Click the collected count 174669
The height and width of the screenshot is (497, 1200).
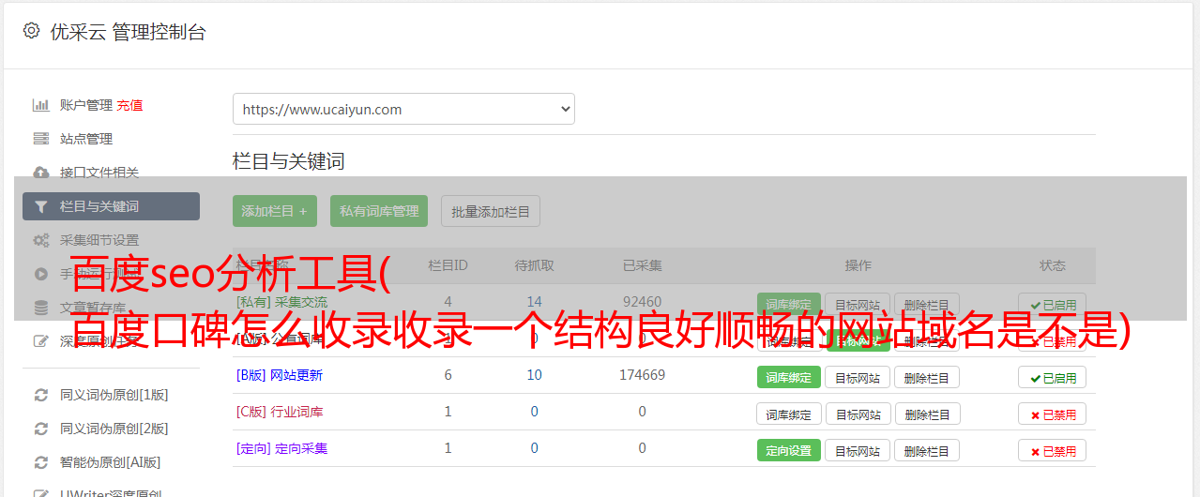pyautogui.click(x=643, y=375)
